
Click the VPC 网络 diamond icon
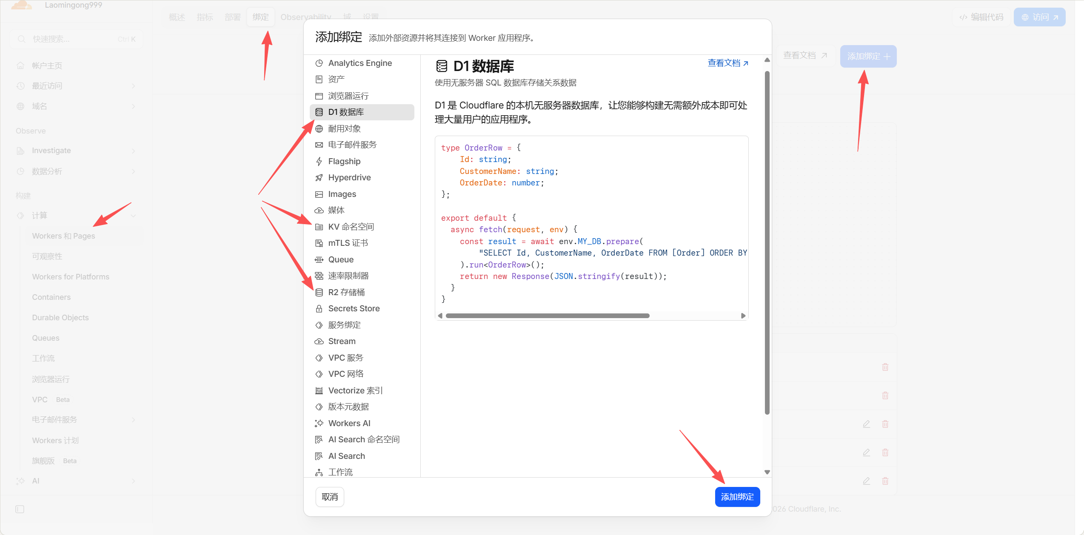click(319, 374)
